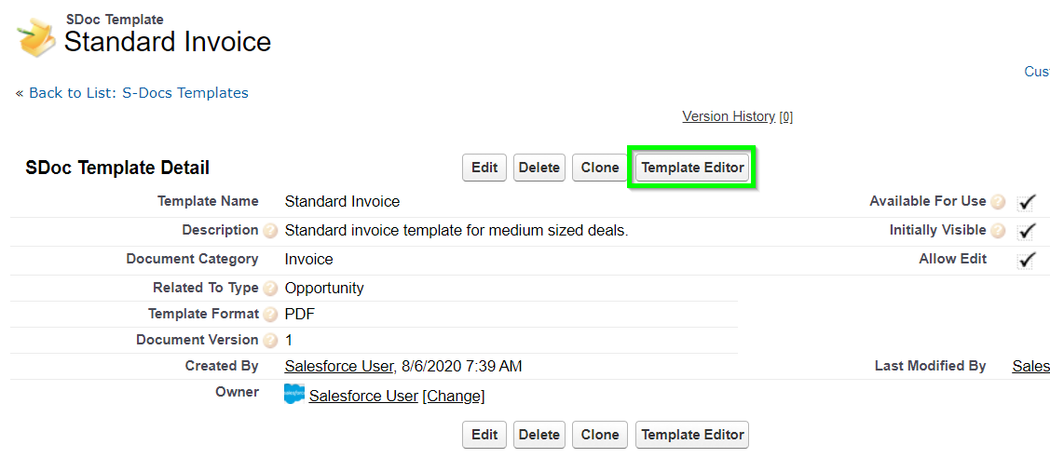This screenshot has width=1050, height=458.
Task: Click the Document Version help icon
Action: click(x=270, y=341)
